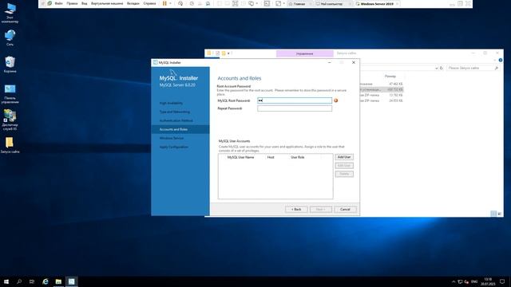Click into the Repeat Password field
511x287 pixels.
(x=295, y=108)
